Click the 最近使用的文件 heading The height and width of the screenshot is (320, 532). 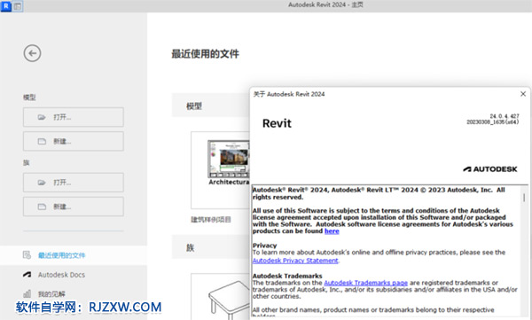[x=205, y=53]
